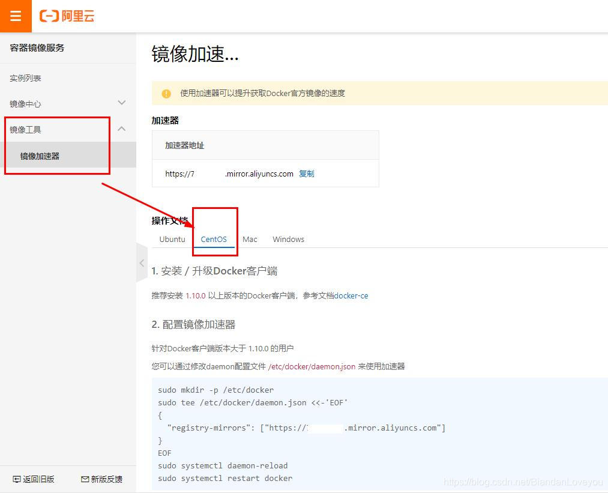Click the 'sudo systemctl restart docker' line
This screenshot has width=608, height=493.
coord(225,478)
